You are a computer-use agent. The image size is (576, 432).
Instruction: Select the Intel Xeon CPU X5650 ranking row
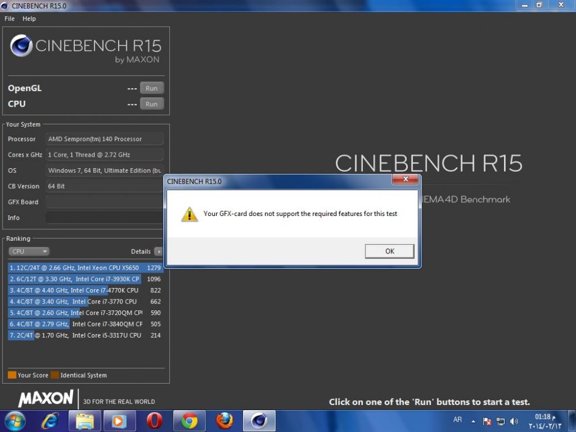click(85, 268)
